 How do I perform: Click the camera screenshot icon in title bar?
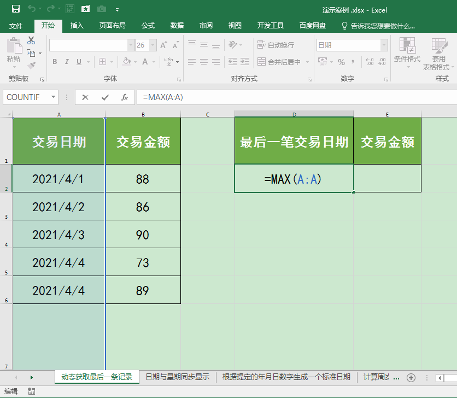pos(102,9)
